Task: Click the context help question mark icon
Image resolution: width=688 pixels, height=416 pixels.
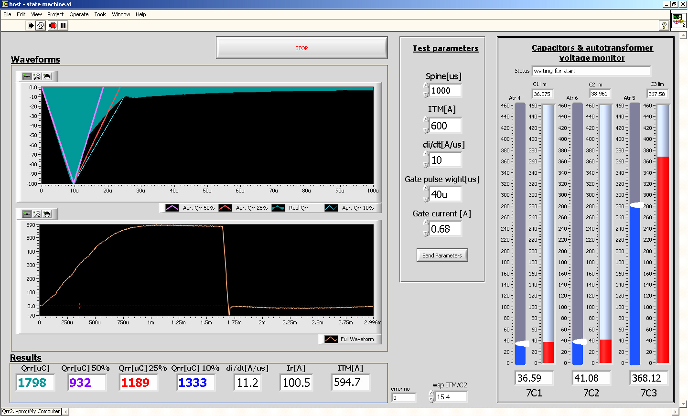Action: [664, 26]
